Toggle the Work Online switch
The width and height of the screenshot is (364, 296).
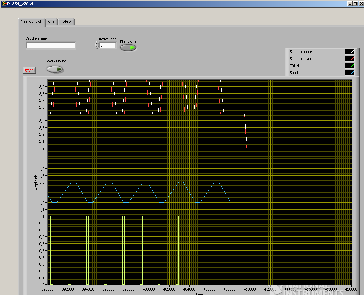pos(55,69)
